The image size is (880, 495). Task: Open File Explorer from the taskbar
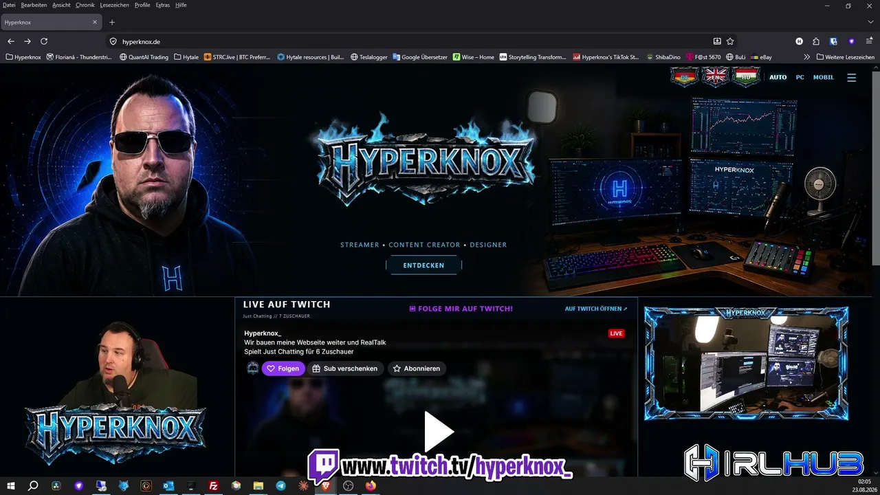point(258,486)
